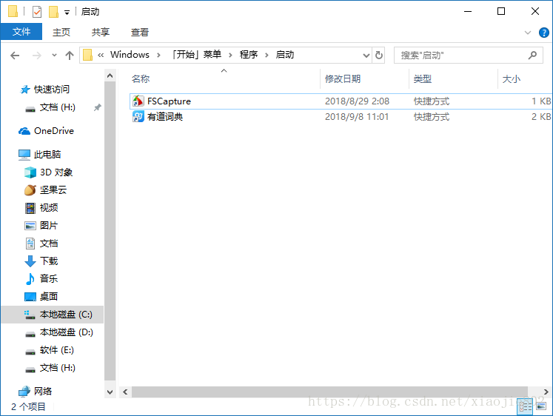Click the refresh button beside address bar
Image resolution: width=553 pixels, height=416 pixels.
379,55
